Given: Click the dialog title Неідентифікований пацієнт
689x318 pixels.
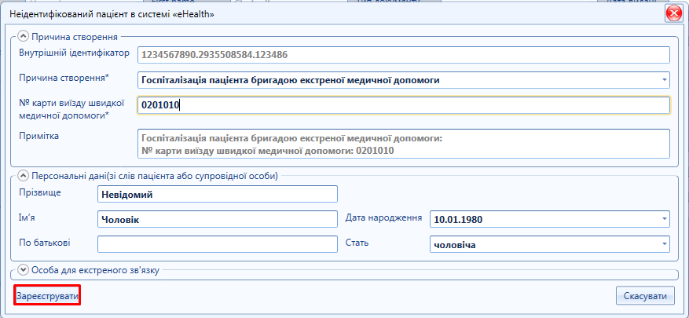Looking at the screenshot, I should click(x=112, y=14).
